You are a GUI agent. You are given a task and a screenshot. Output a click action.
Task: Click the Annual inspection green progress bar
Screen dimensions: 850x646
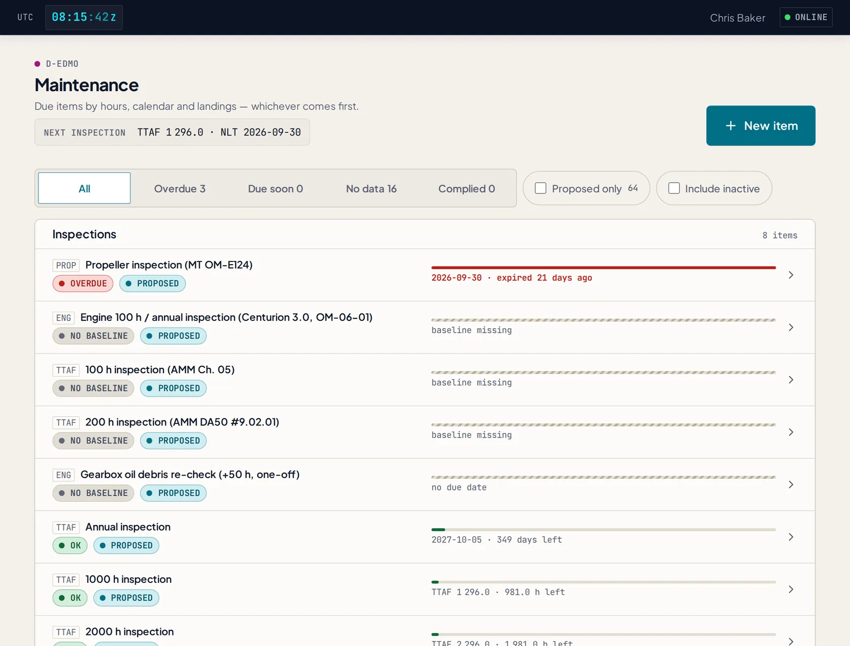pyautogui.click(x=438, y=530)
